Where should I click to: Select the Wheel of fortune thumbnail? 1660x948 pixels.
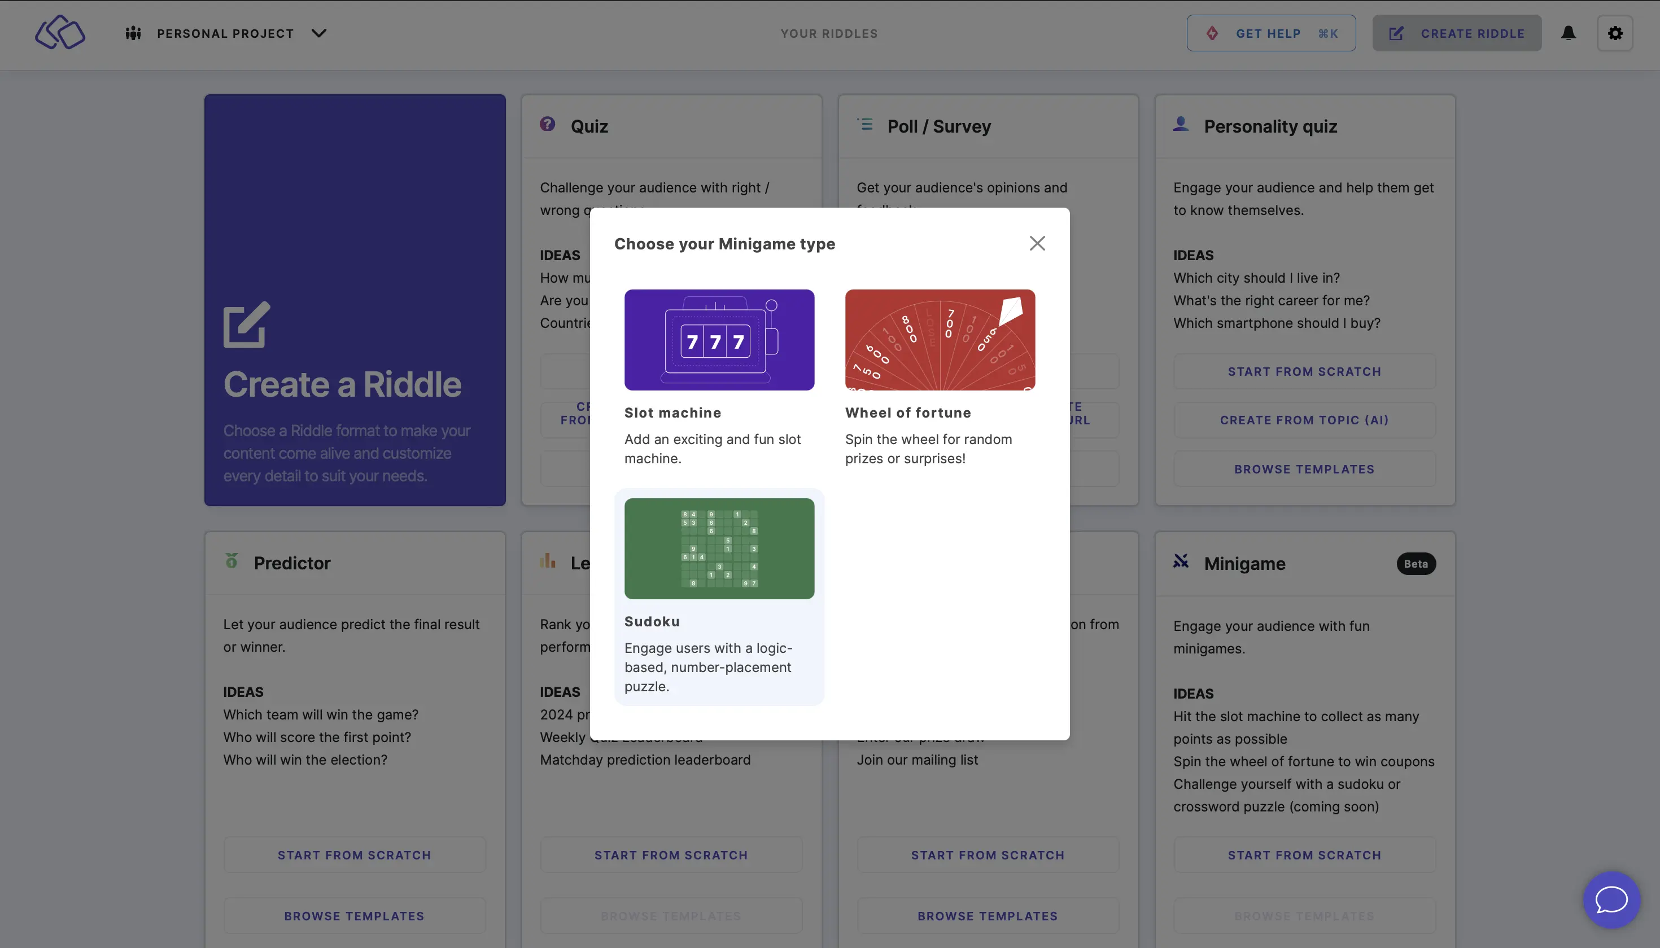click(940, 340)
